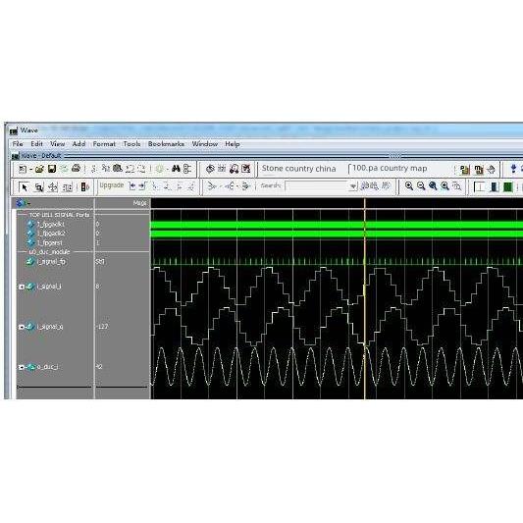The image size is (523, 523).
Task: Select the i_fpgaclk1 signal row
Action: (x=50, y=224)
